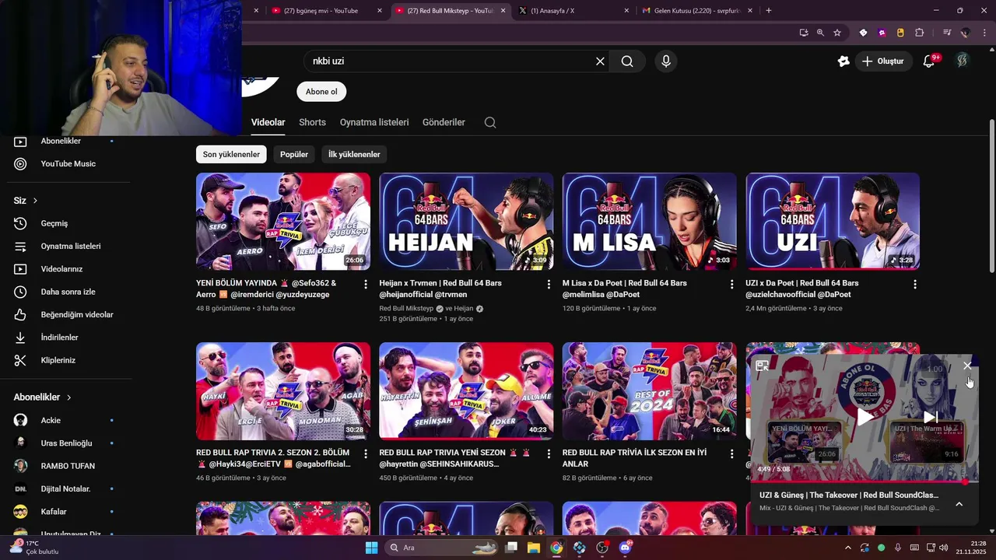Image resolution: width=996 pixels, height=560 pixels.
Task: Close the Red Bull Miksteyp tab
Action: point(503,11)
